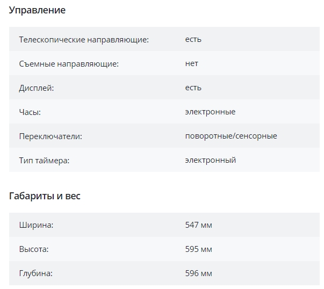
Task: Click the "Управление" section heading
Action: pyautogui.click(x=37, y=10)
